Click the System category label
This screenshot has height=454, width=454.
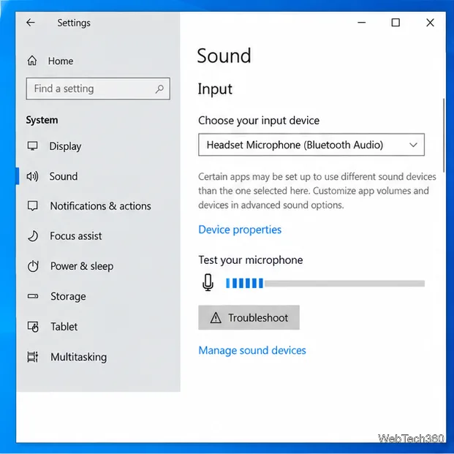click(42, 120)
